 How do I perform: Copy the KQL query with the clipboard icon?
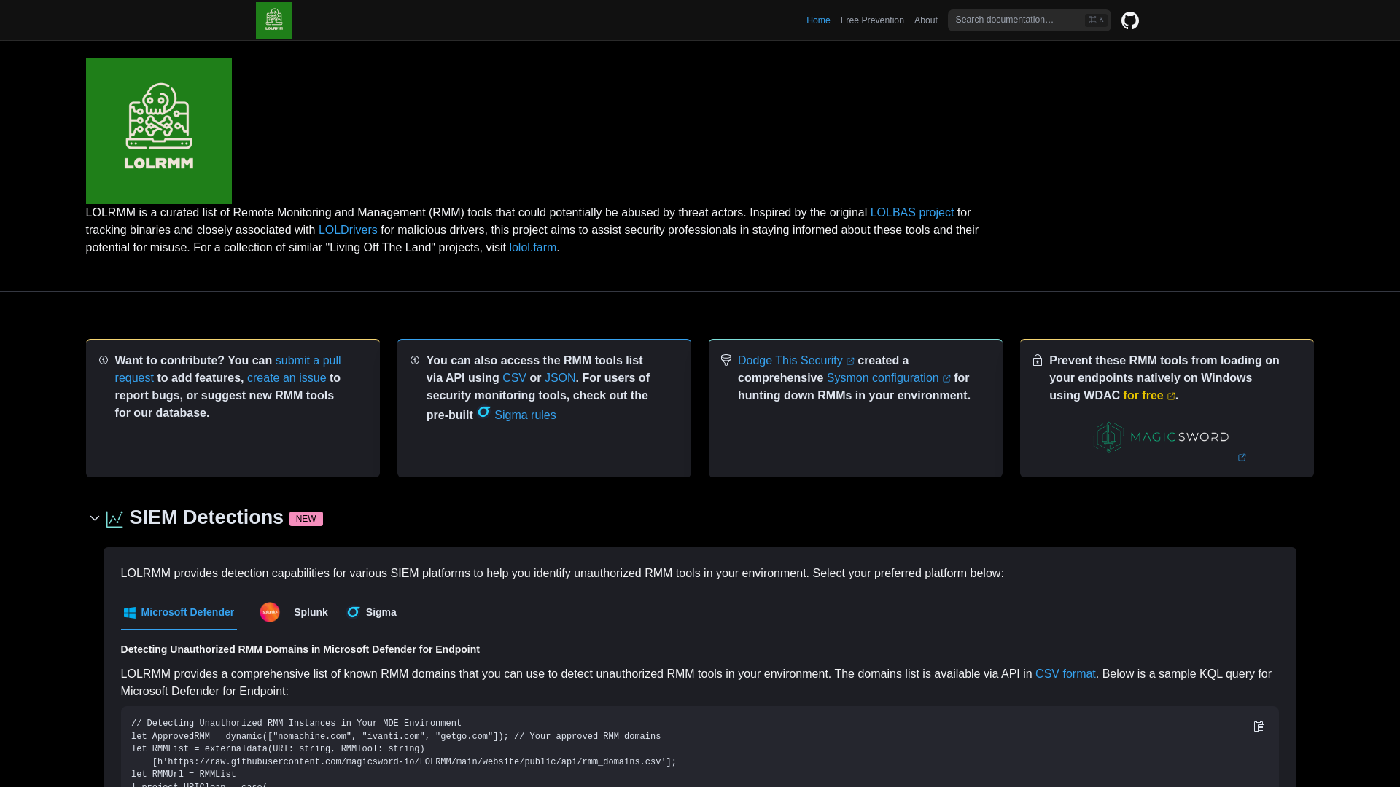(1259, 727)
